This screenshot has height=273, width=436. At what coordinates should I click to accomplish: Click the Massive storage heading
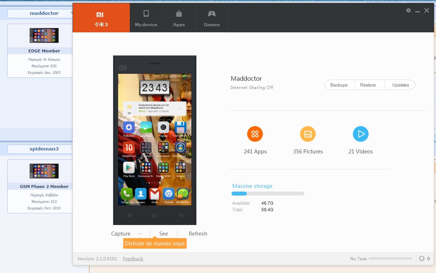pos(252,186)
